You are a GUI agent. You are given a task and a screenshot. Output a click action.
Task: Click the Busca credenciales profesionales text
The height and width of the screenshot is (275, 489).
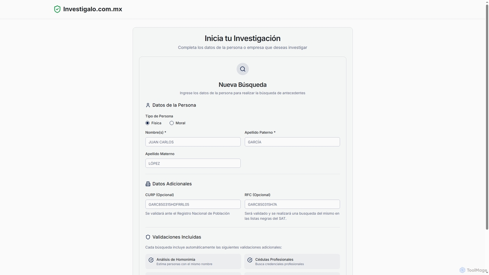pos(280,264)
